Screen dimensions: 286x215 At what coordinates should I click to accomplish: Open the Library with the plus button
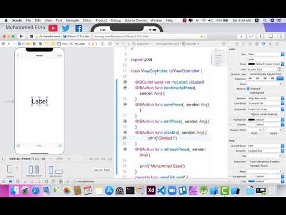[x=241, y=36]
